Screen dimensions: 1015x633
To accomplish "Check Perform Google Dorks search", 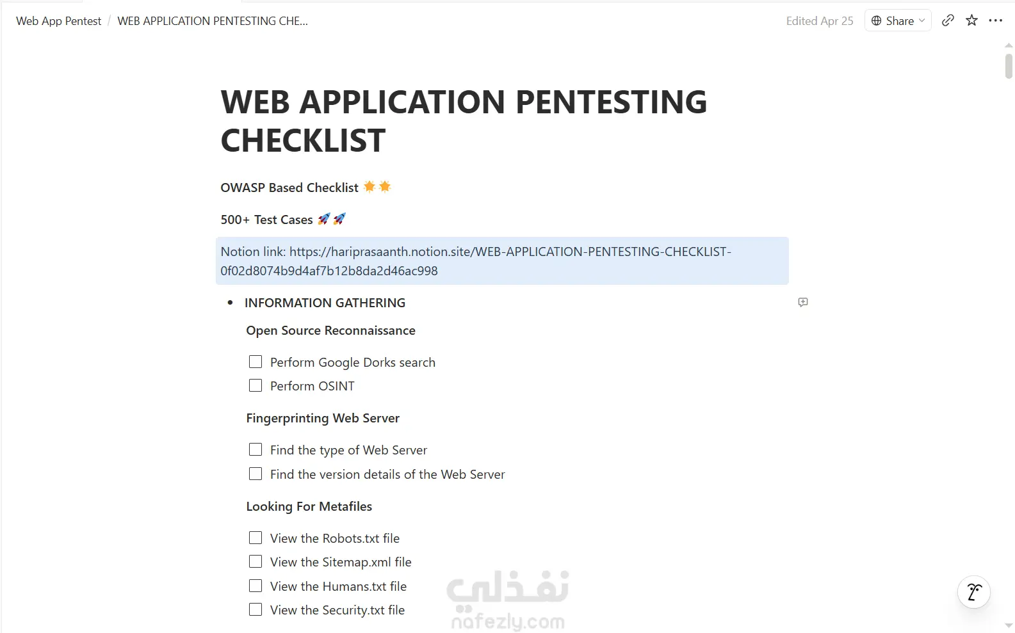I will coord(256,362).
